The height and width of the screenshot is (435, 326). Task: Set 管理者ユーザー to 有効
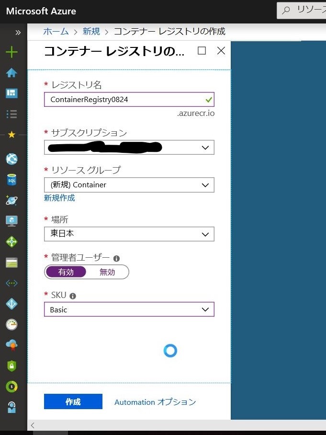click(66, 272)
